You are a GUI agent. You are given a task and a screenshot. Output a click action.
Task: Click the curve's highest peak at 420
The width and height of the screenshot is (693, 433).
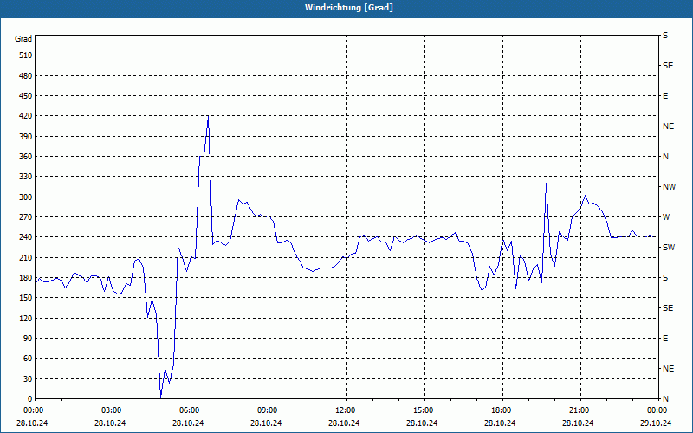[208, 117]
